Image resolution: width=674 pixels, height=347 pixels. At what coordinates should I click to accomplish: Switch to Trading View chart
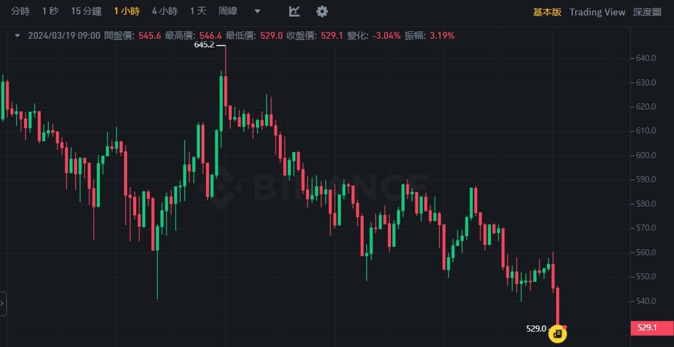pos(597,12)
